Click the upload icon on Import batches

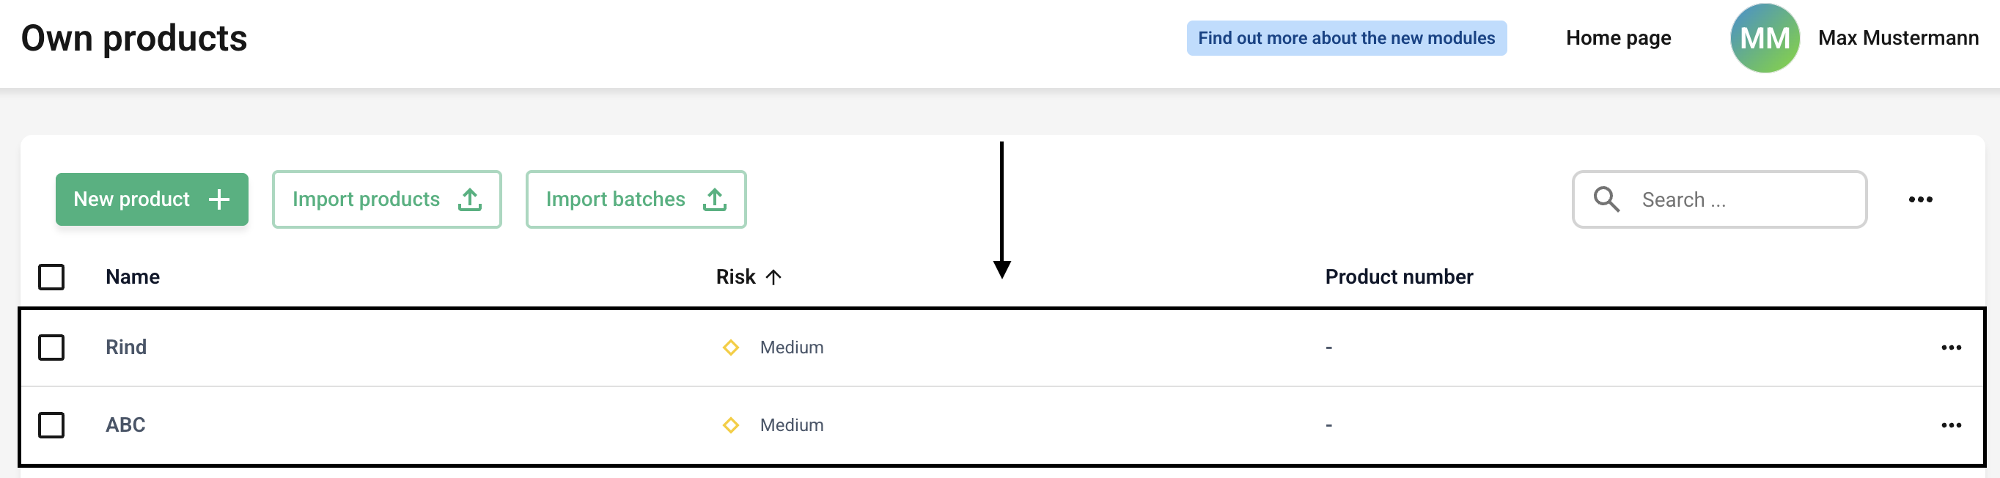(x=714, y=199)
